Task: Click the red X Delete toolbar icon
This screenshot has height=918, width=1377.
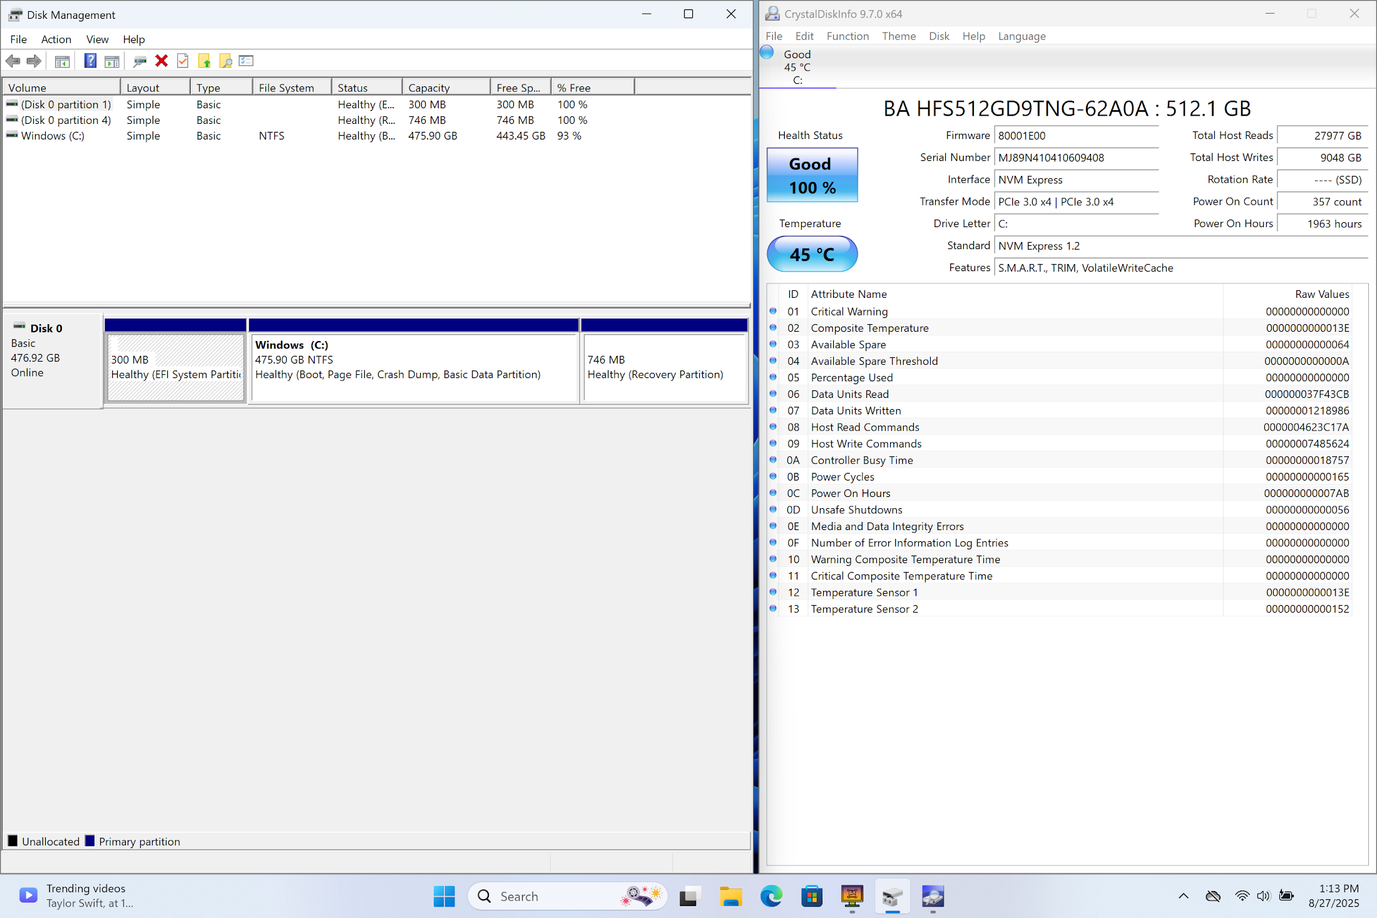Action: (x=161, y=61)
